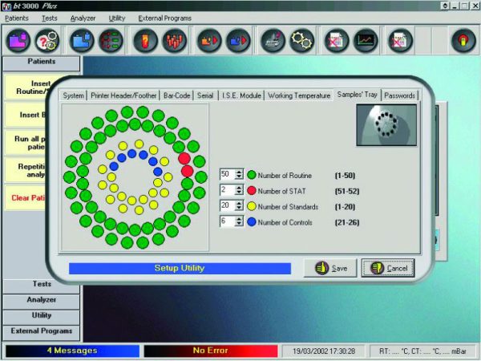Screen dimensions: 481x361
Task: Click the No Error status indicator
Action: [x=211, y=351]
